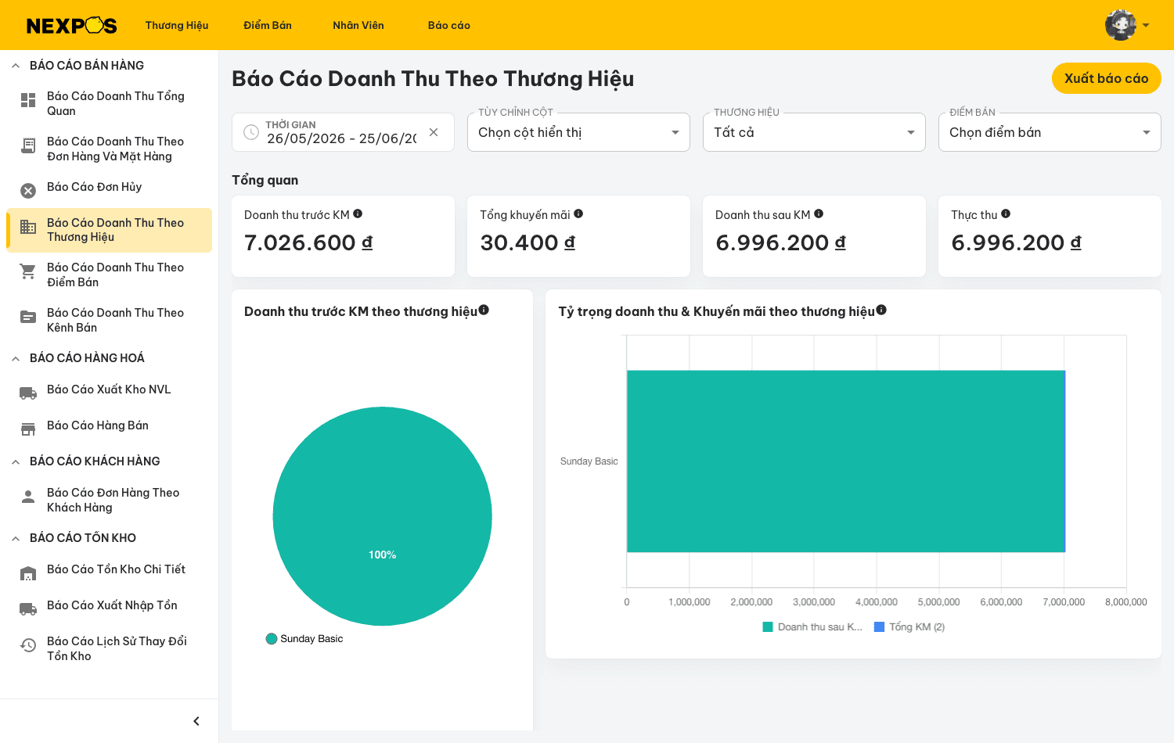
Task: Click info icon next to Doanh thu trước KM card
Action: click(358, 214)
